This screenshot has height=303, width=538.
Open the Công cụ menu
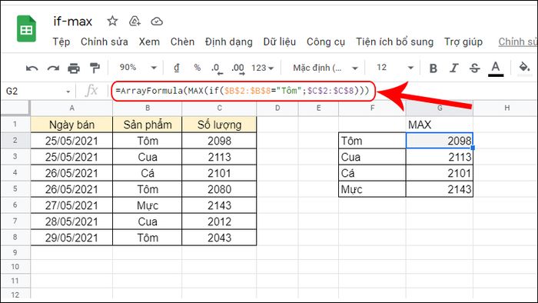coord(326,42)
